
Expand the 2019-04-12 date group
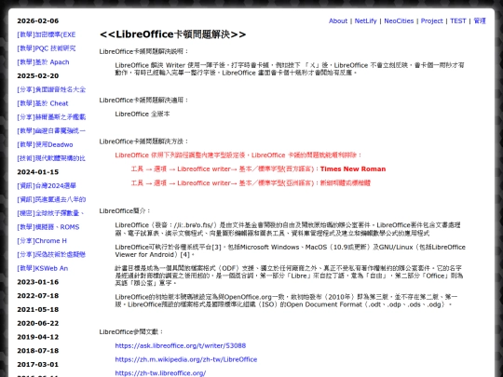coord(38,337)
